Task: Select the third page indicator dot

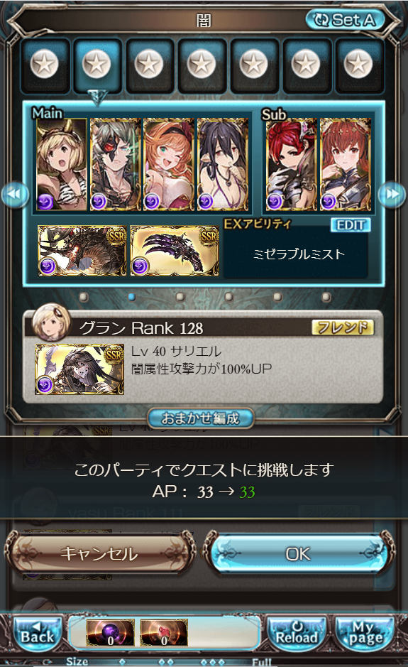Action: [x=180, y=296]
